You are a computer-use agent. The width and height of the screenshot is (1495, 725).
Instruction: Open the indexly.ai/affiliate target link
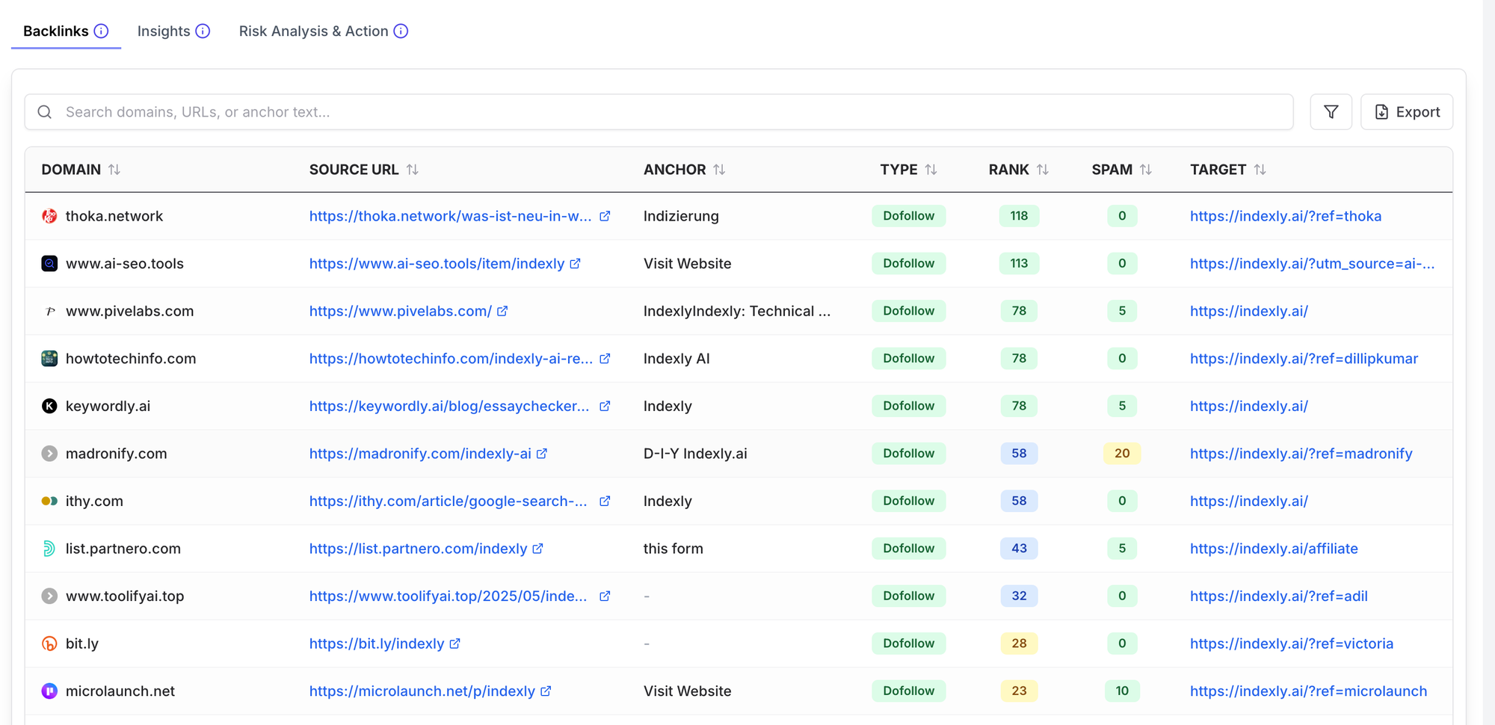[x=1273, y=549]
